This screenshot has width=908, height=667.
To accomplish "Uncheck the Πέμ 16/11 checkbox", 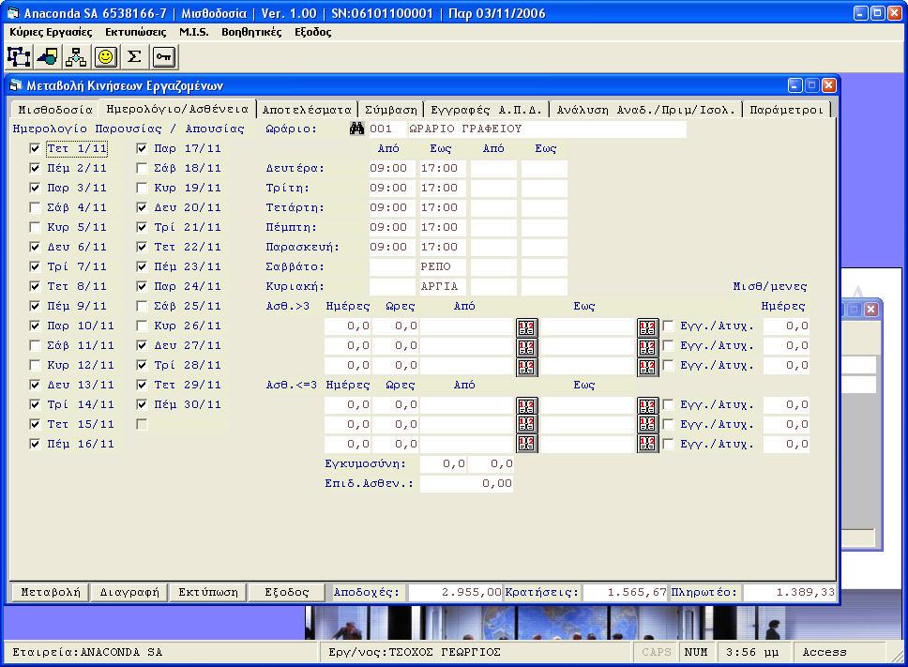I will tap(35, 444).
